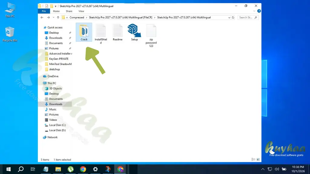Select Network in navigation pane
310x174 pixels.
50,137
